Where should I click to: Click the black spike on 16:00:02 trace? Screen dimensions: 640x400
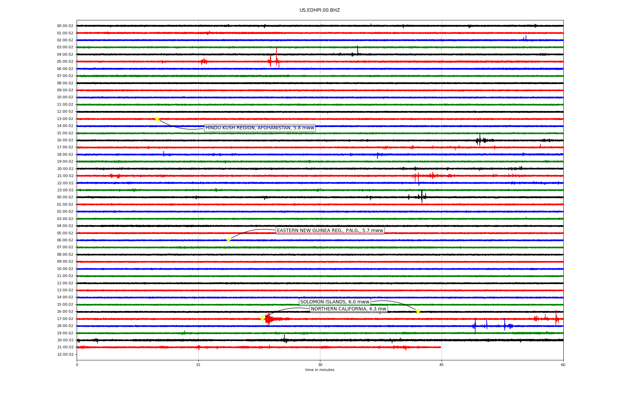pyautogui.click(x=480, y=140)
